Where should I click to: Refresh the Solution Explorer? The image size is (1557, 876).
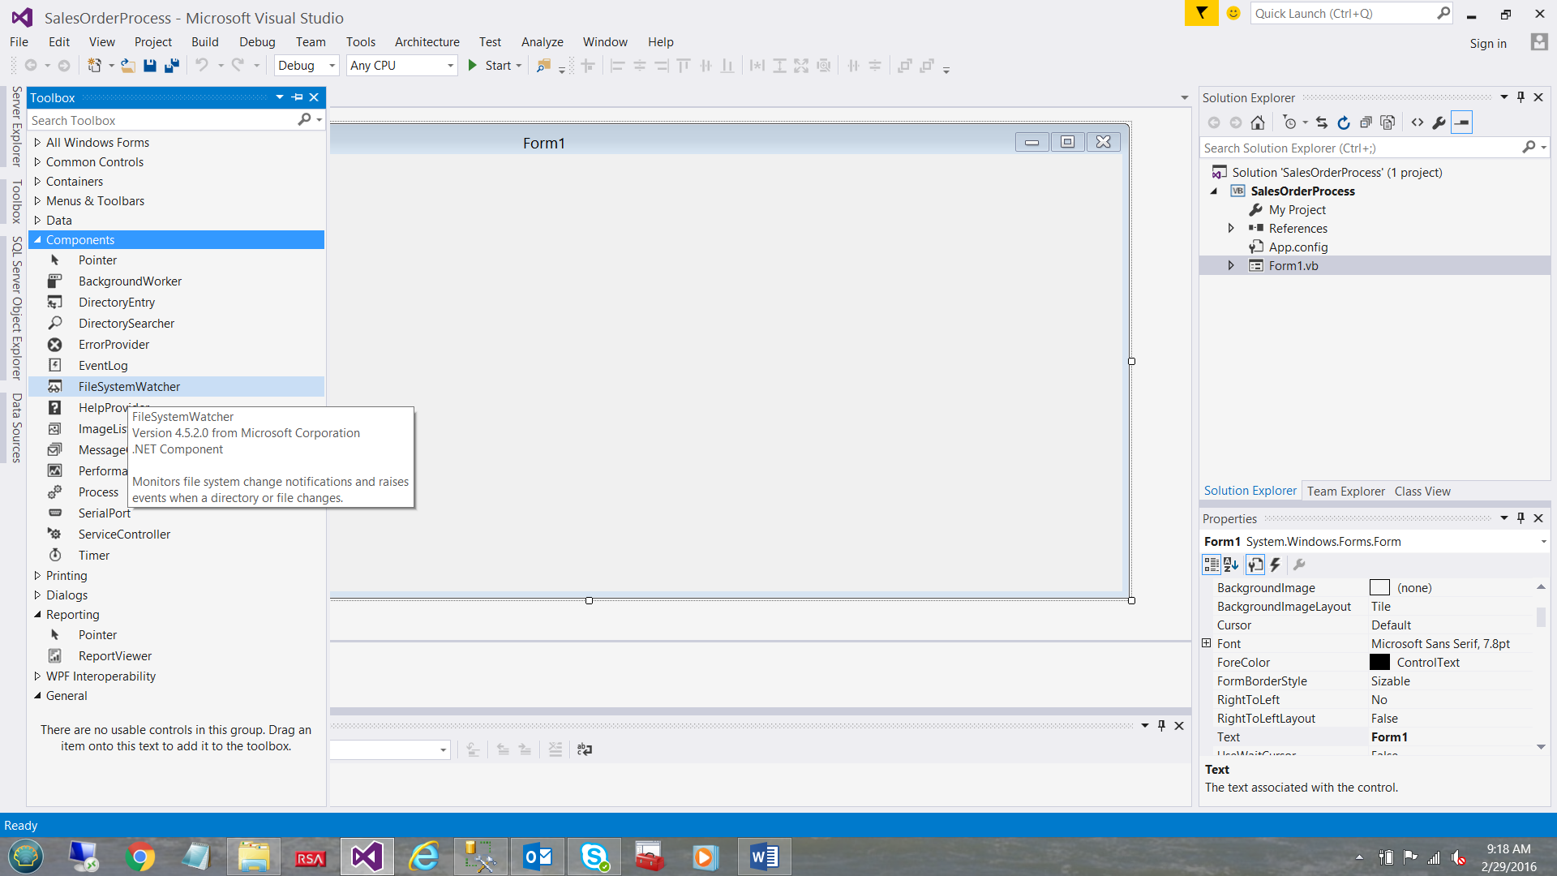(1344, 122)
